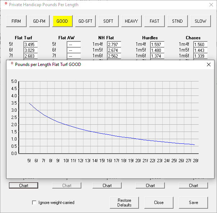The height and width of the screenshot is (213, 217).
Task: Click the Chases column heading
Action: pos(193,38)
